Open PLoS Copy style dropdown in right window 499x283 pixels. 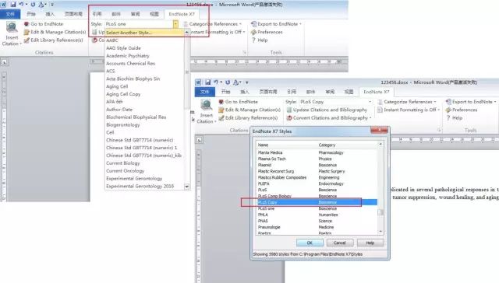[370, 102]
